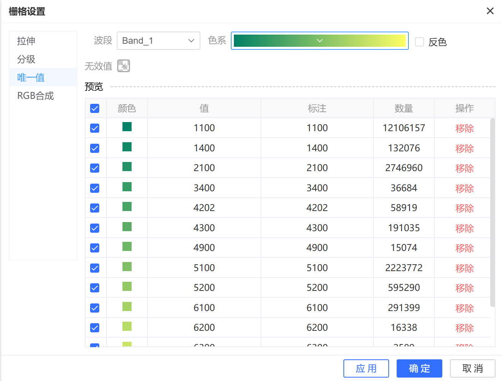Click the 应用 button

[x=366, y=368]
